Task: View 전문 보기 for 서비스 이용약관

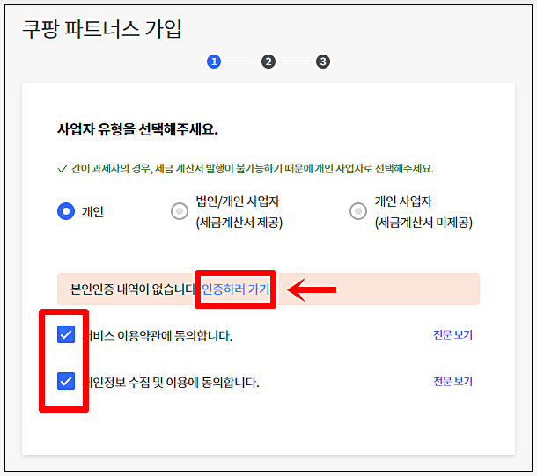Action: pos(452,334)
